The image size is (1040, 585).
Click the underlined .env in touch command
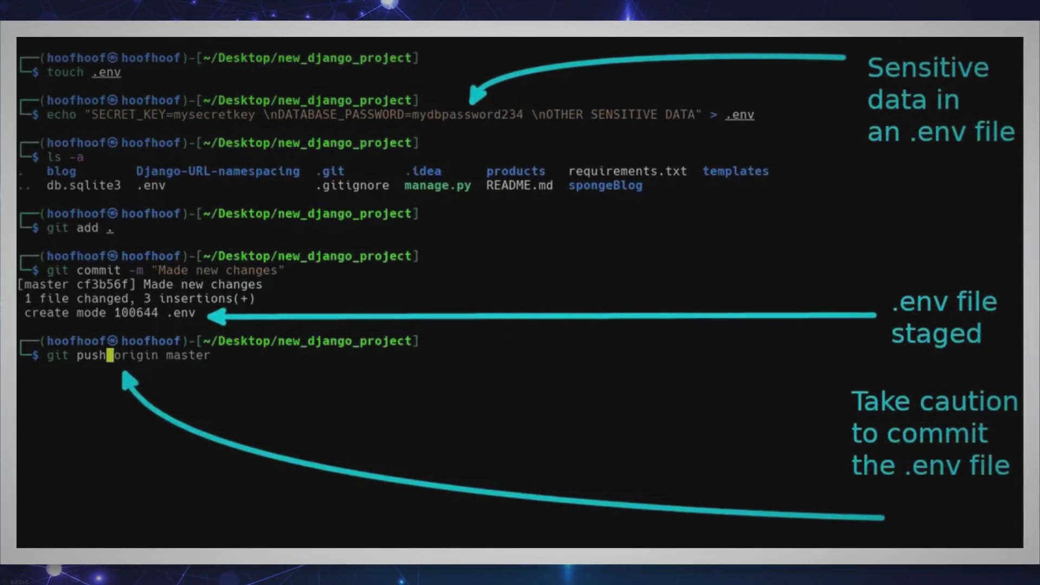[x=106, y=73]
